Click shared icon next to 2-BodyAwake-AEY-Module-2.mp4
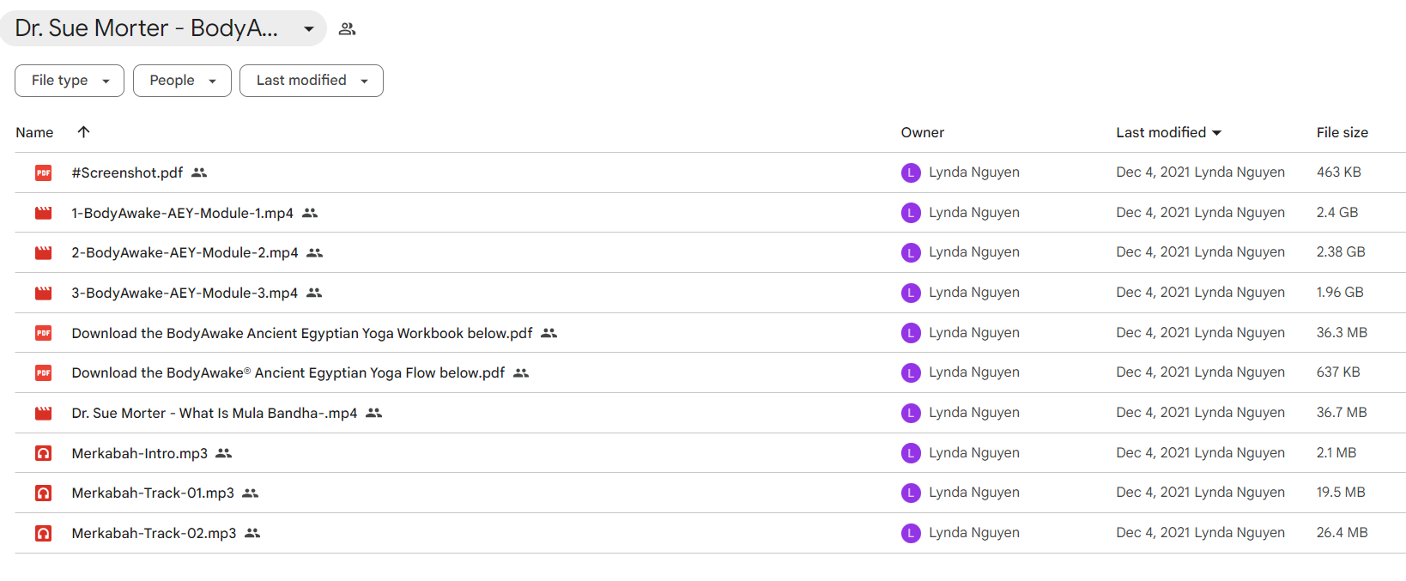The height and width of the screenshot is (581, 1406). click(x=315, y=252)
